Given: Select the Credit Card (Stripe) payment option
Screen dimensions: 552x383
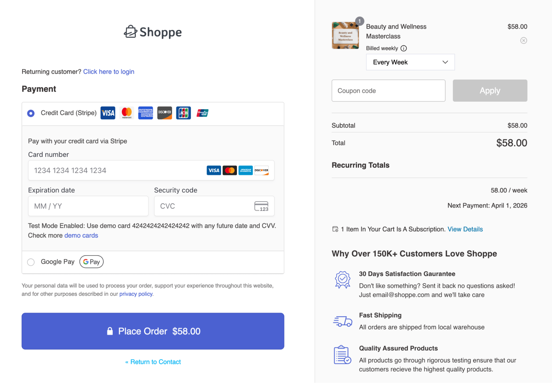Looking at the screenshot, I should tap(31, 113).
